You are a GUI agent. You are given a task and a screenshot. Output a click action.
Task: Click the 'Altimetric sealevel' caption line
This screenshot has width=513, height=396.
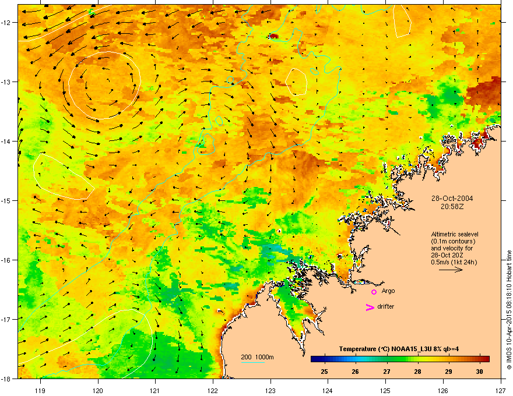[x=455, y=234]
